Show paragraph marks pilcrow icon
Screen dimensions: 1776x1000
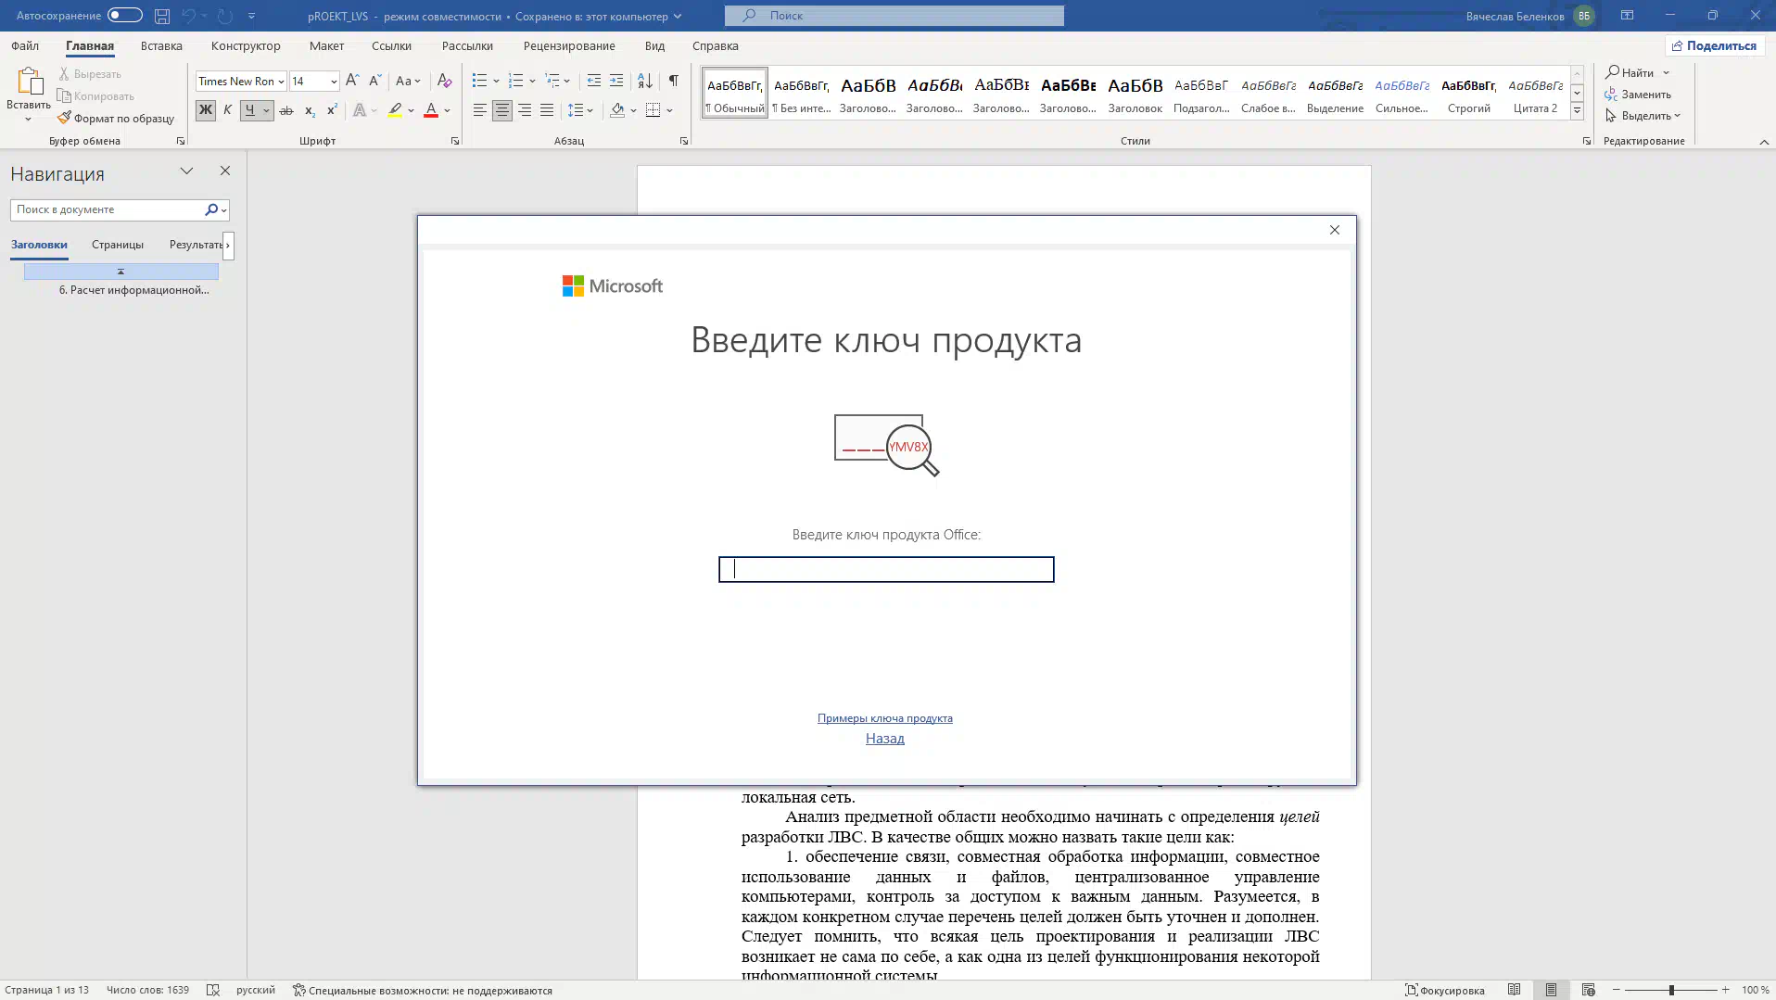click(x=674, y=81)
